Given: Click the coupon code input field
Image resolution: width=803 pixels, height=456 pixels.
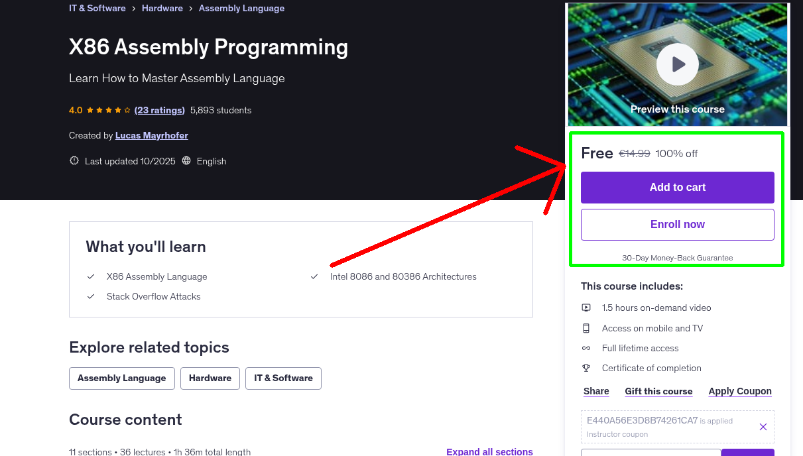Looking at the screenshot, I should pos(650,452).
